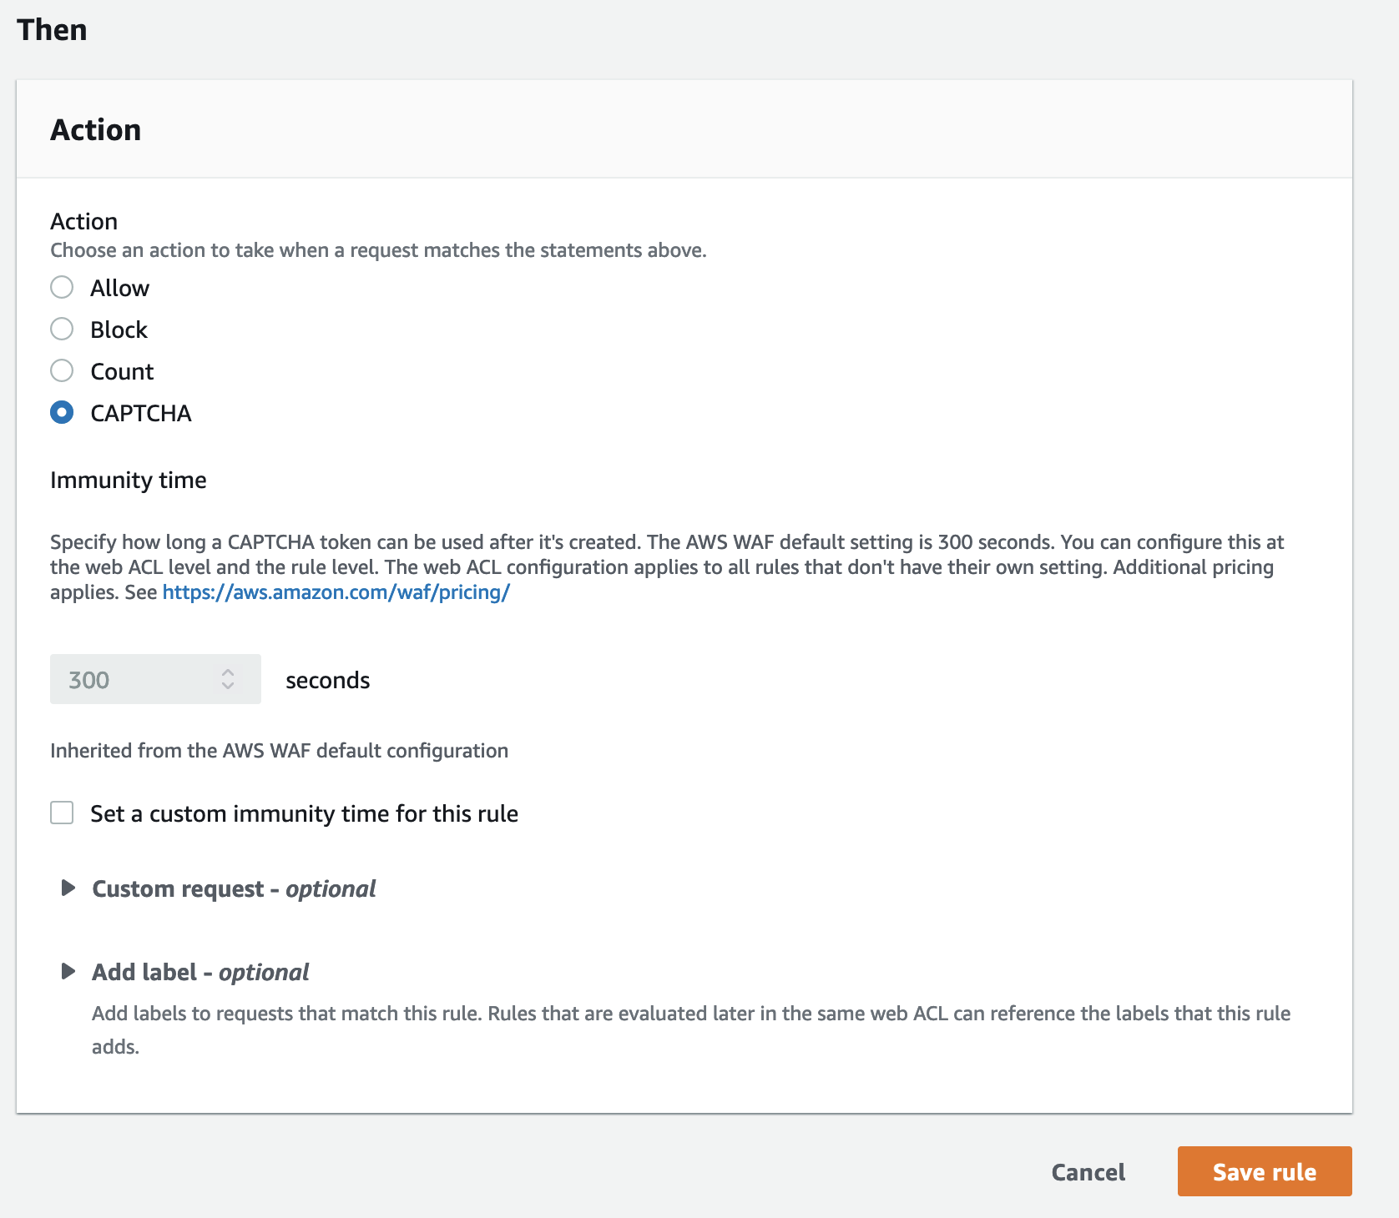The height and width of the screenshot is (1218, 1399).
Task: Click the CAPTCHA option label
Action: (141, 413)
